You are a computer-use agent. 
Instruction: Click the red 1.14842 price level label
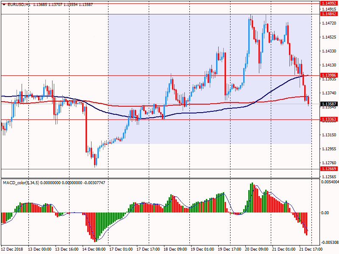pyautogui.click(x=329, y=14)
